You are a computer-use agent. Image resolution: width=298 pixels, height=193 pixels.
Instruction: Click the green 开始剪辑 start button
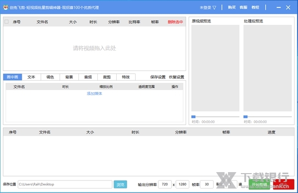[x=259, y=185]
